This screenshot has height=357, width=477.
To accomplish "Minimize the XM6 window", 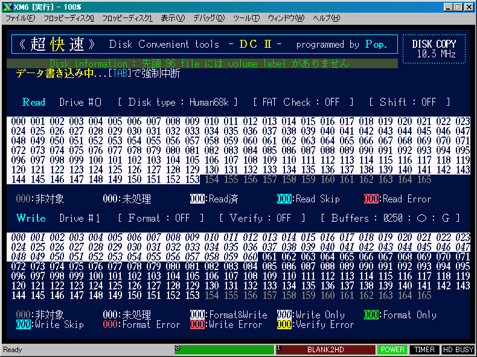I will pos(448,7).
